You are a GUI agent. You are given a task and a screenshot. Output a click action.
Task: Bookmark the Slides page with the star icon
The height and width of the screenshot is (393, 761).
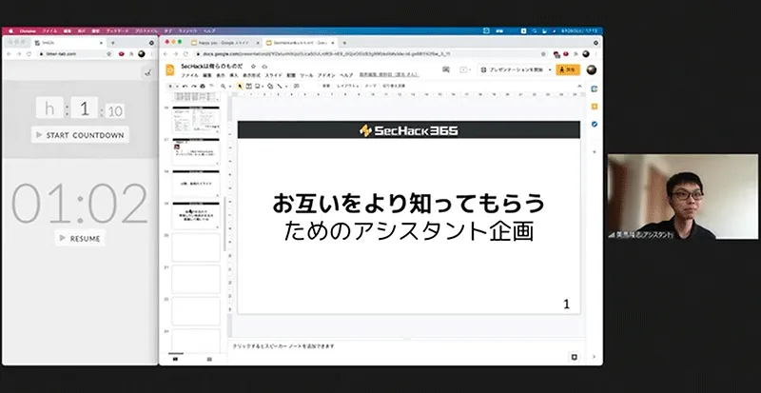click(543, 54)
